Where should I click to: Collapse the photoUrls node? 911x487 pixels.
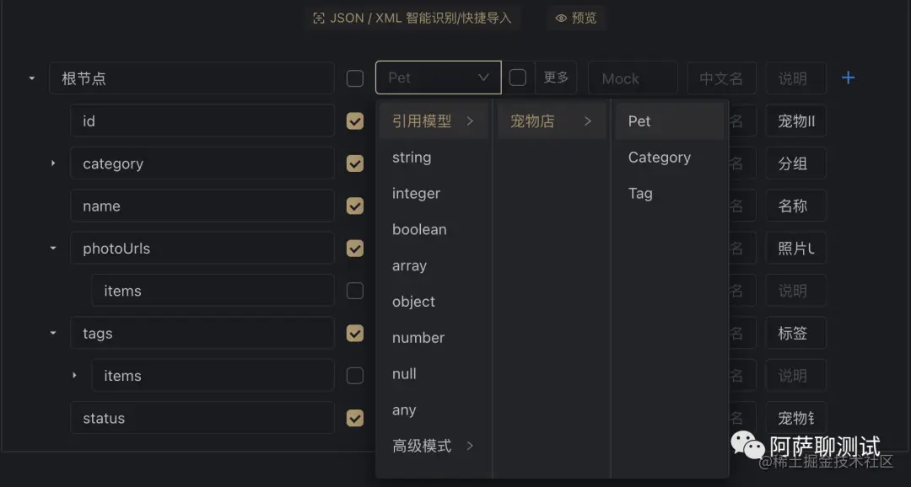tap(52, 248)
